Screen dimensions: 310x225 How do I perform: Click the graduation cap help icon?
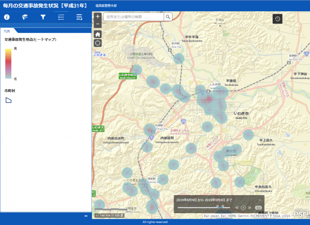pyautogui.click(x=25, y=17)
